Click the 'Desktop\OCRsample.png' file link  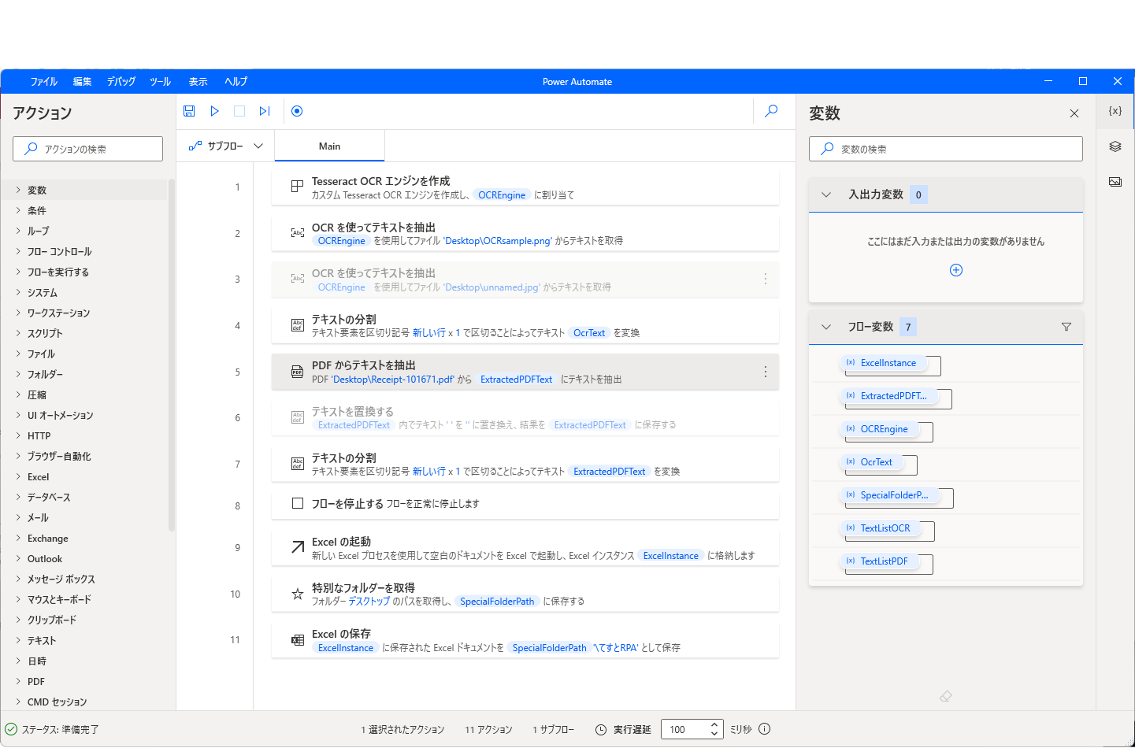point(498,241)
